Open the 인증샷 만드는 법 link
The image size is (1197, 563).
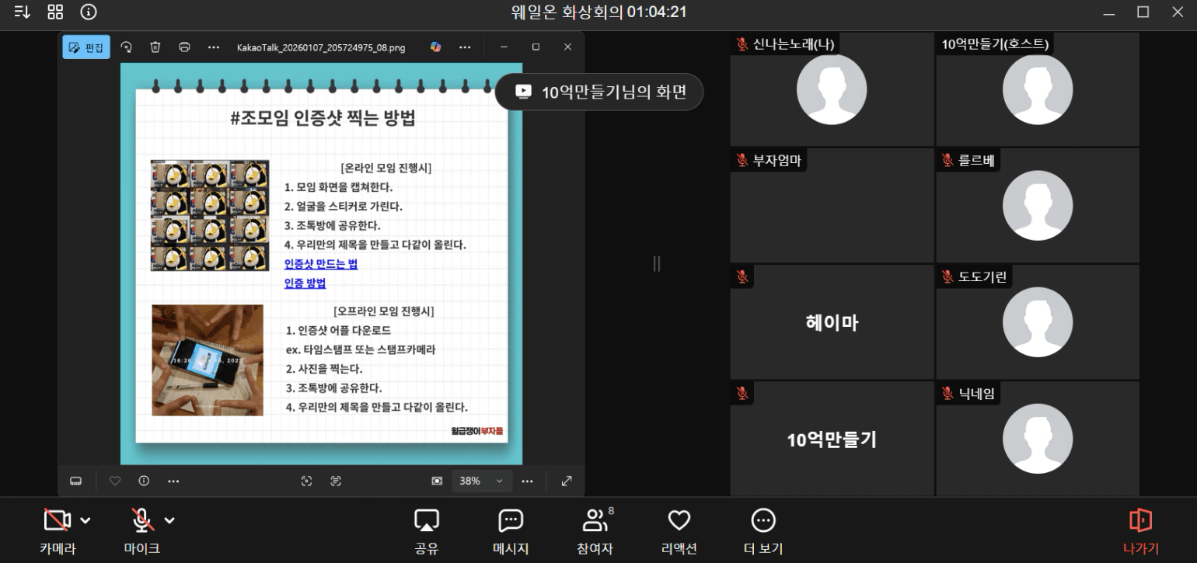tap(320, 264)
